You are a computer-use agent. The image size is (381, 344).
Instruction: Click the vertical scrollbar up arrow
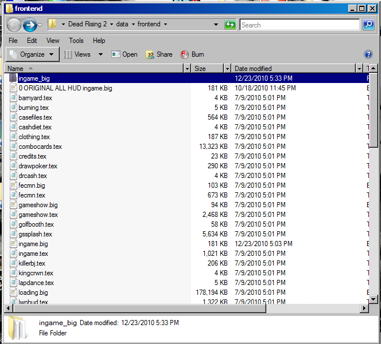(373, 68)
